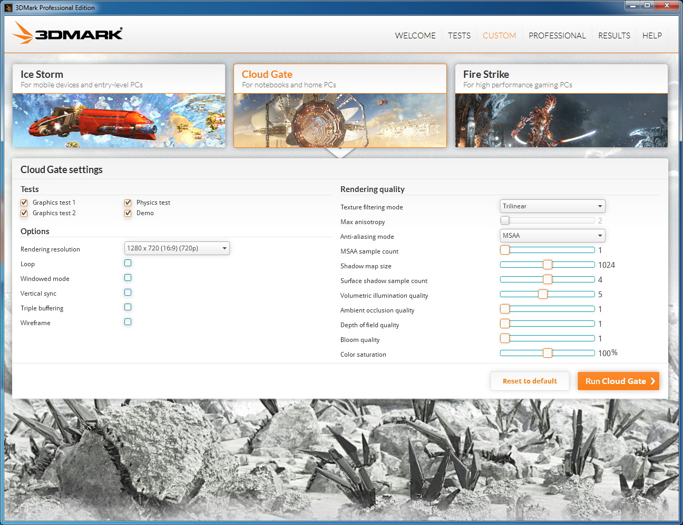
Task: Maximize the 3DMark window
Action: (x=647, y=5)
